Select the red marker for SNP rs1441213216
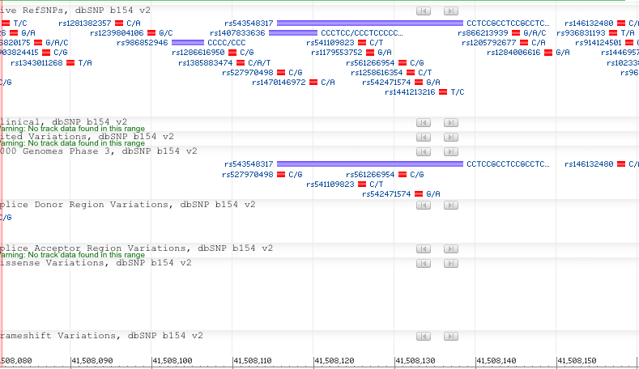Viewport: 639px width, 369px height. coord(443,92)
